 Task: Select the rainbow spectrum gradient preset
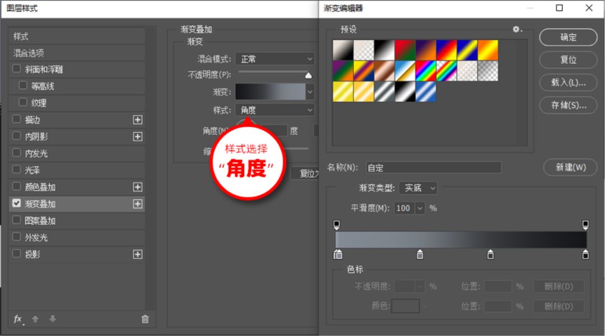pyautogui.click(x=426, y=71)
